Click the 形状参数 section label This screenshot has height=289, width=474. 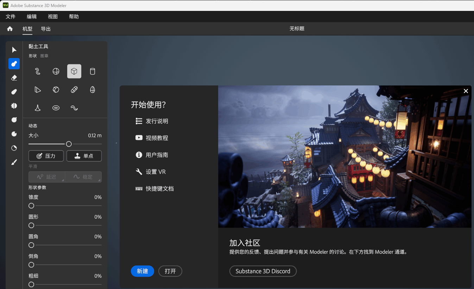point(37,187)
